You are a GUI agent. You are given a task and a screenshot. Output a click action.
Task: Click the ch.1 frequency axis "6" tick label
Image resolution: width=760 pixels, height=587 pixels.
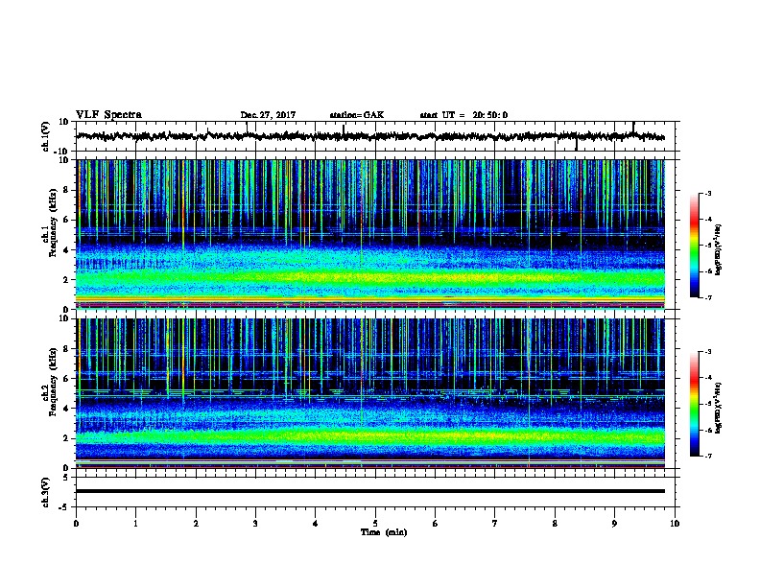pos(67,221)
